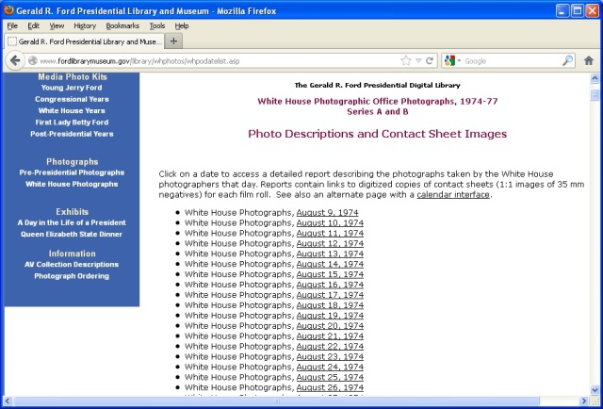Open the August 15, 1974 report
Image resolution: width=603 pixels, height=409 pixels.
pos(330,274)
